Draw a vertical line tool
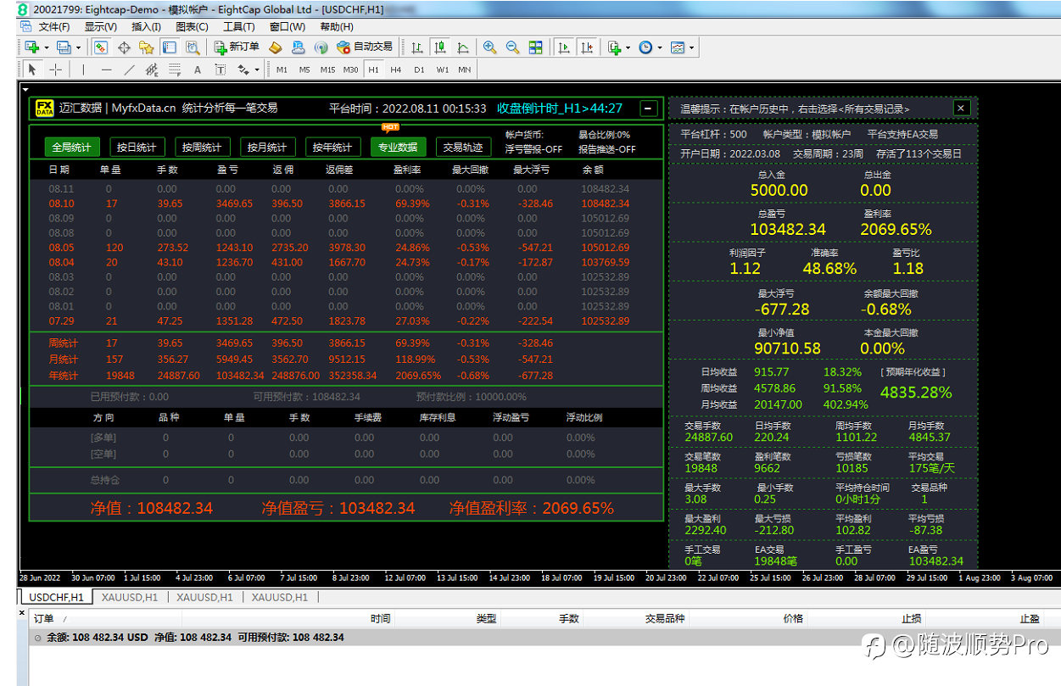This screenshot has width=1061, height=686. click(x=83, y=70)
